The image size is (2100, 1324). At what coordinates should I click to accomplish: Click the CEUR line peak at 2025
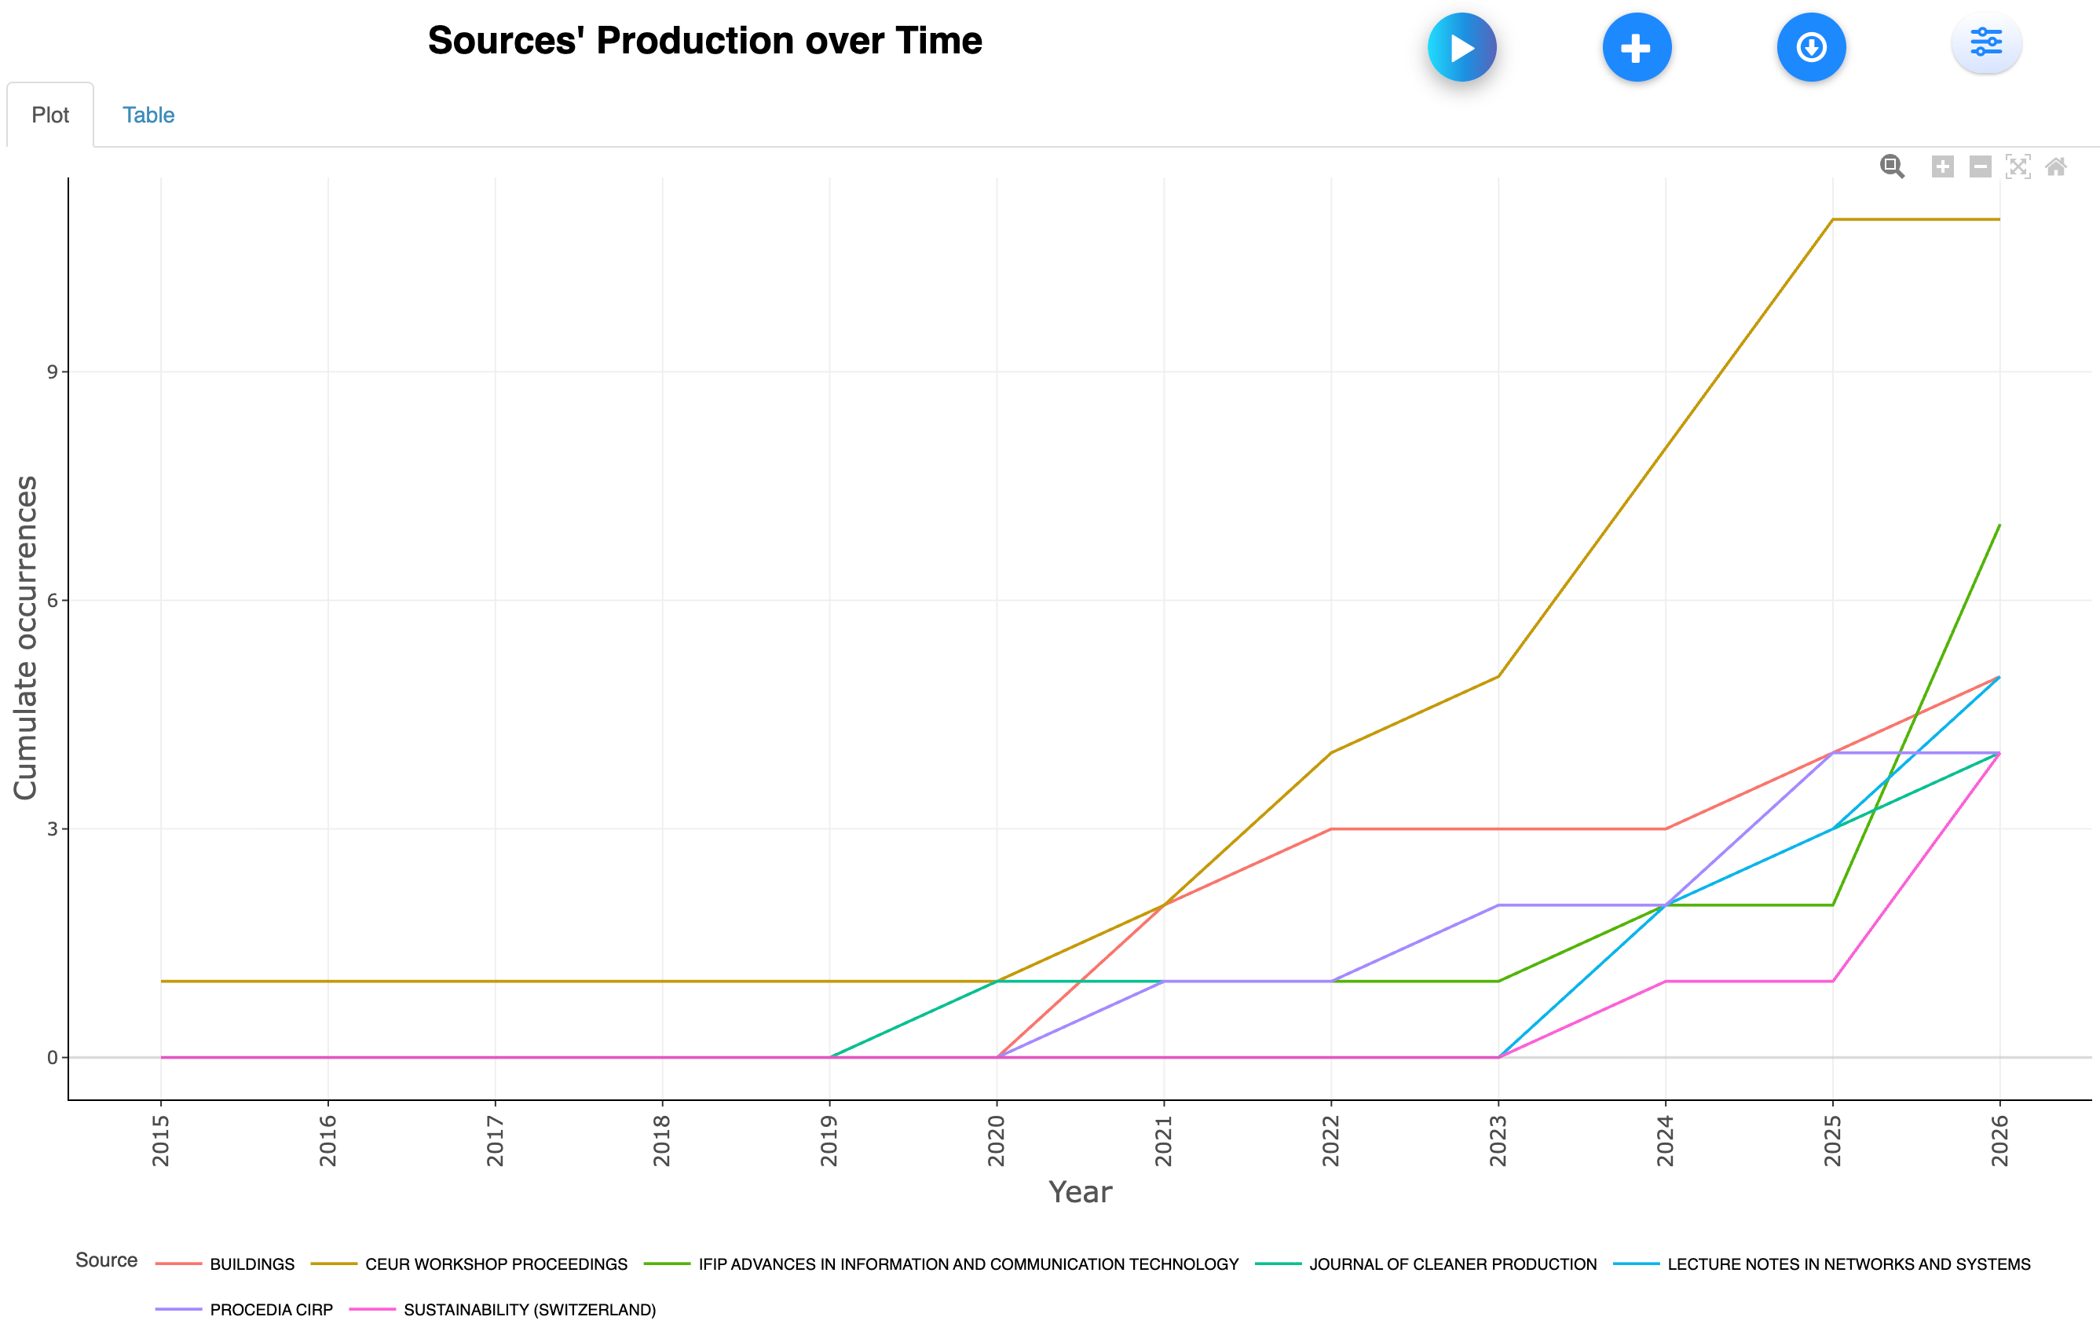pyautogui.click(x=1832, y=220)
